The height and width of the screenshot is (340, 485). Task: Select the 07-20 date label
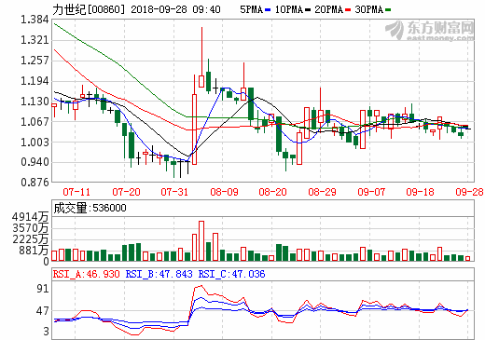pos(126,192)
